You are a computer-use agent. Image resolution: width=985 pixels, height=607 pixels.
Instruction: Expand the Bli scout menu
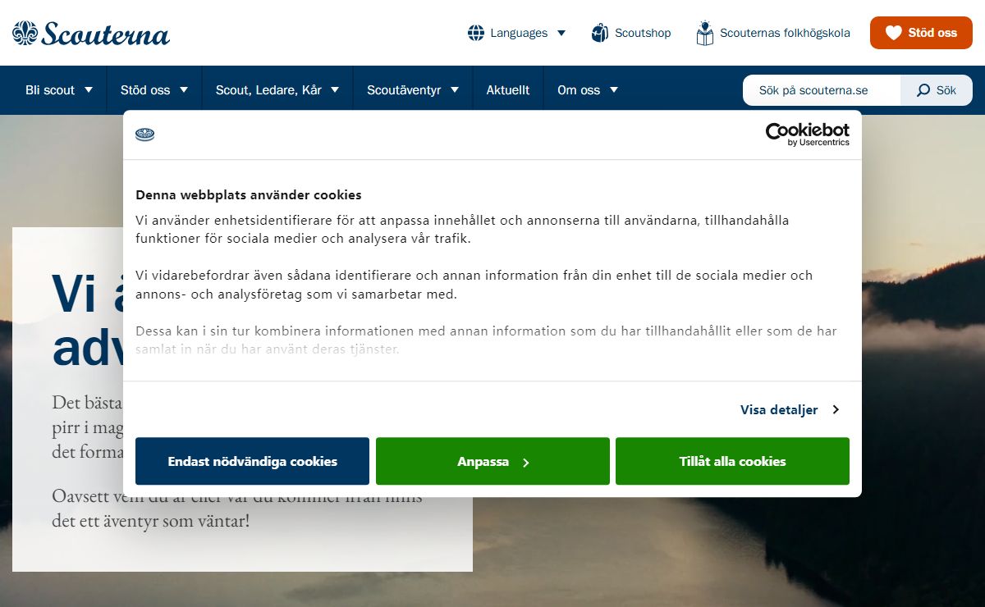coord(59,90)
